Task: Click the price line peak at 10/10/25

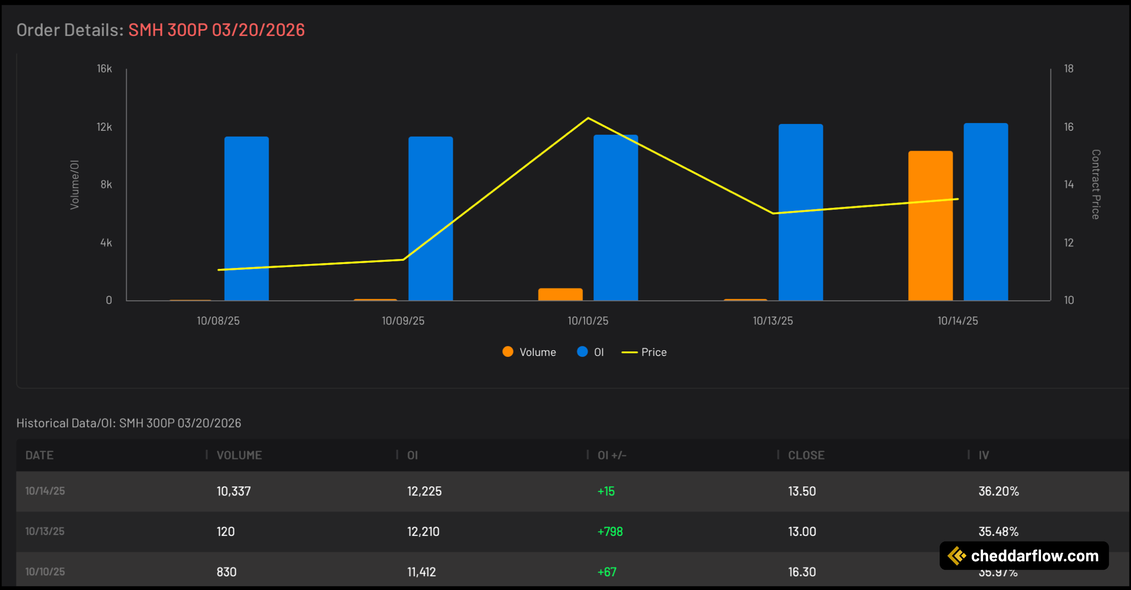Action: tap(588, 118)
